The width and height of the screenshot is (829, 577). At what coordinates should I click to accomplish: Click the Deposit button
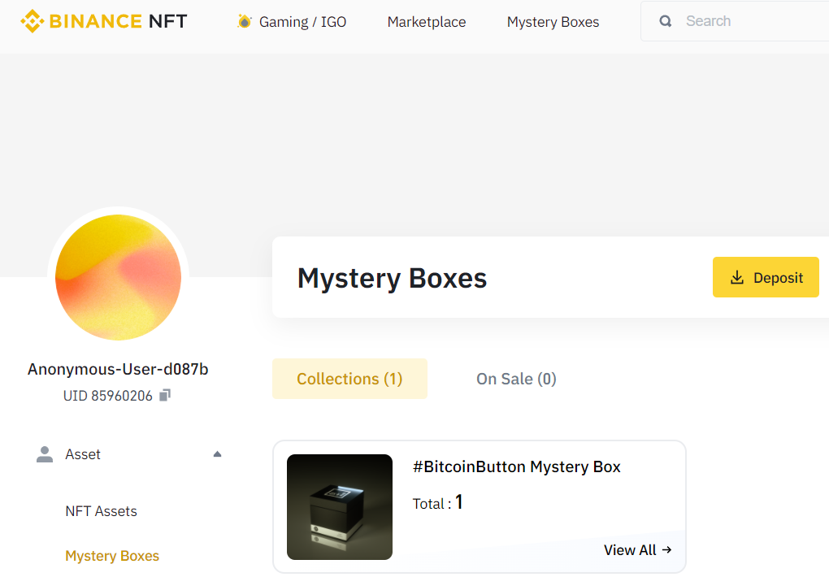point(766,277)
